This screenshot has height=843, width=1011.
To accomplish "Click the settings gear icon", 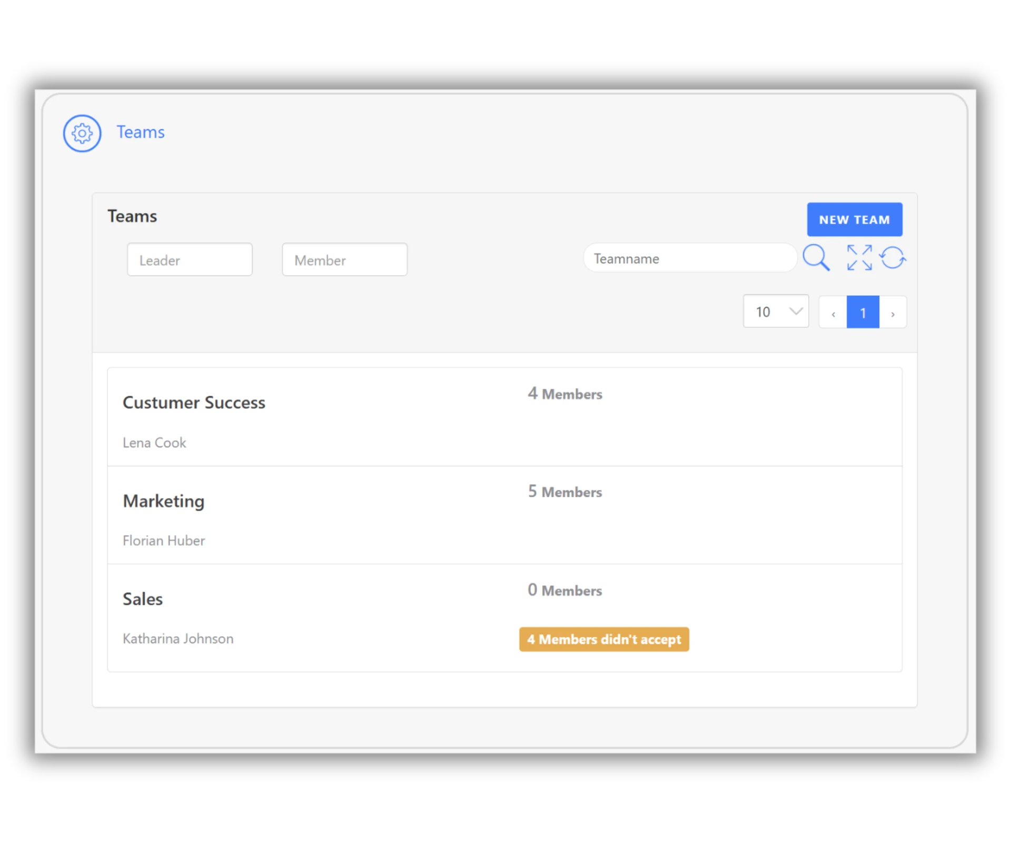I will tap(82, 133).
